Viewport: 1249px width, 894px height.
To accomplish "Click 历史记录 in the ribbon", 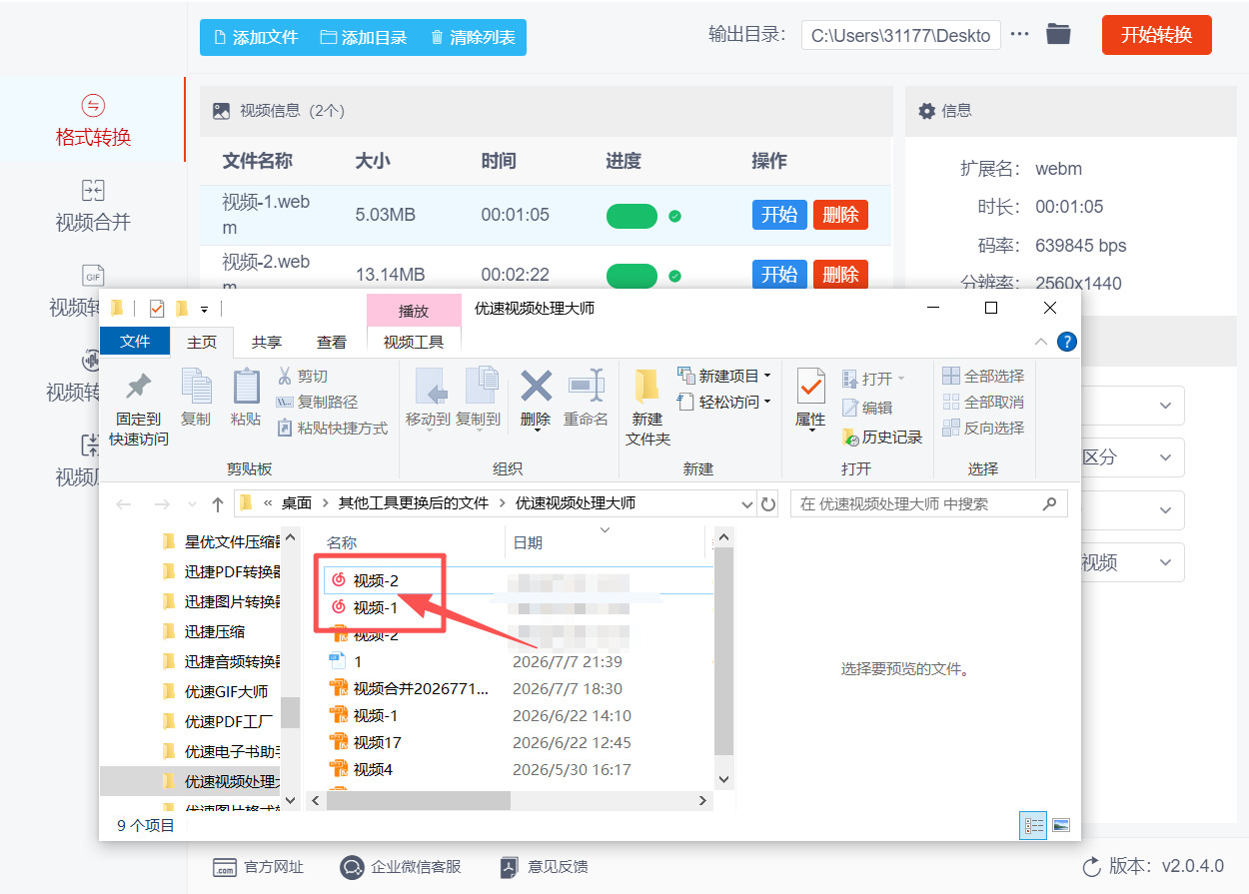I will point(882,437).
